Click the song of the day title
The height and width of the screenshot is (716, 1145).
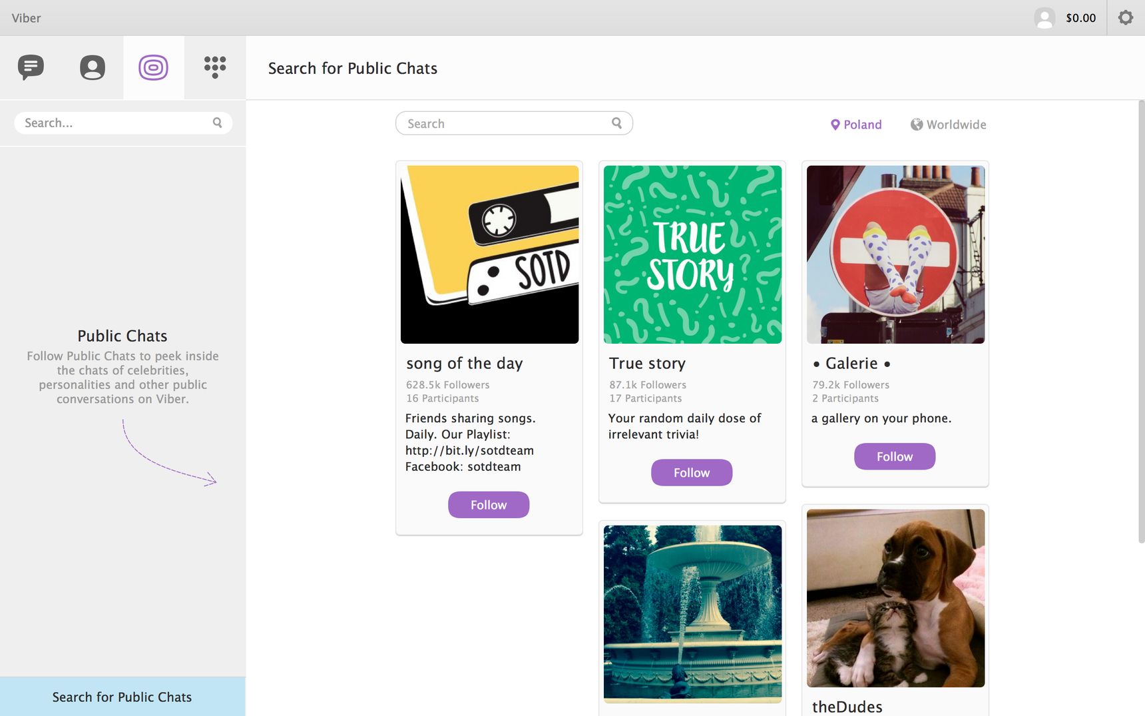(465, 364)
